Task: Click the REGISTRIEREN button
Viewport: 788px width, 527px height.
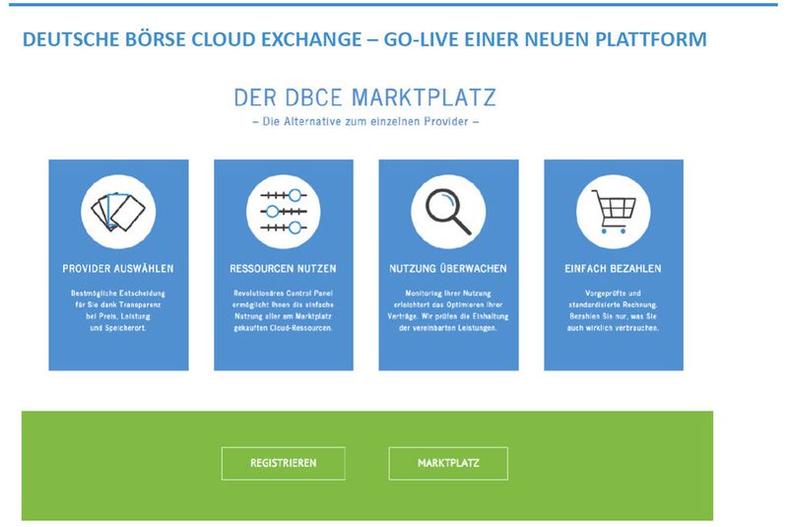Action: [x=284, y=463]
